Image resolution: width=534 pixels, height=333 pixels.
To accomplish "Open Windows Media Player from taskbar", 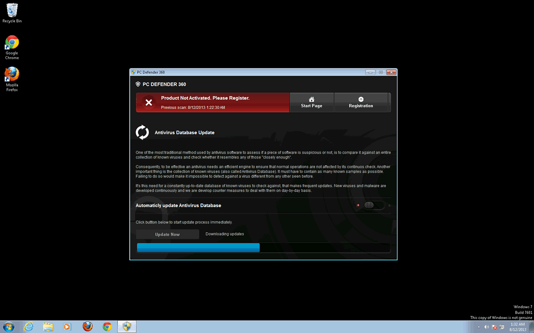I will point(67,327).
